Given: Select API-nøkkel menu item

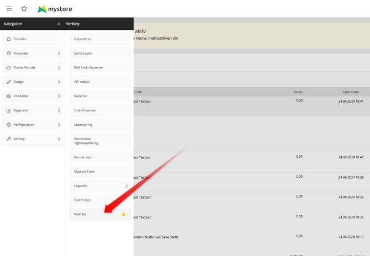Looking at the screenshot, I should point(100,82).
